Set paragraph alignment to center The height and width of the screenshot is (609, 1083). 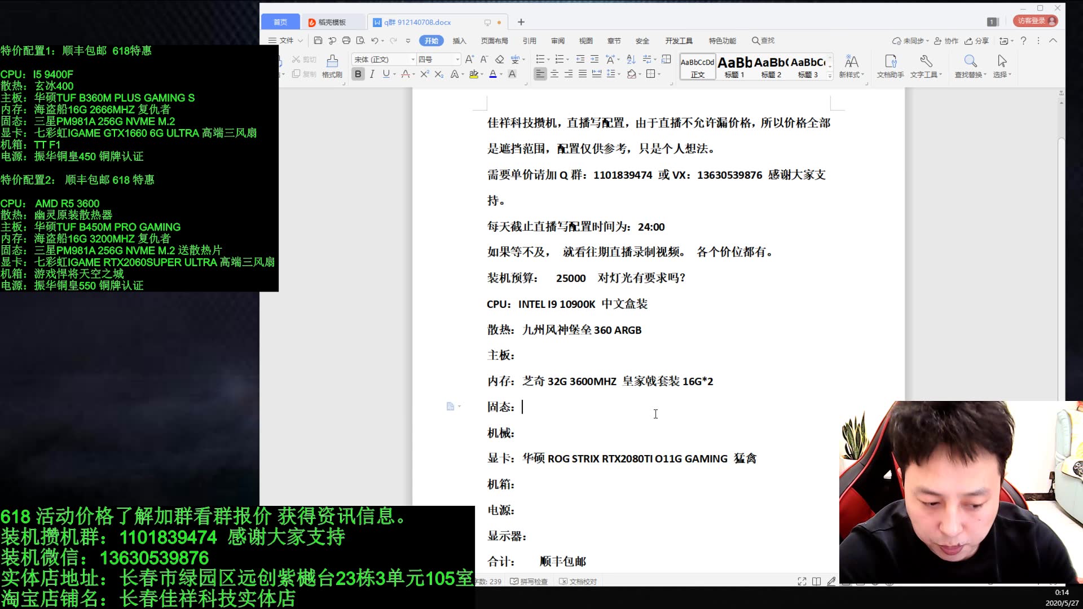[554, 74]
